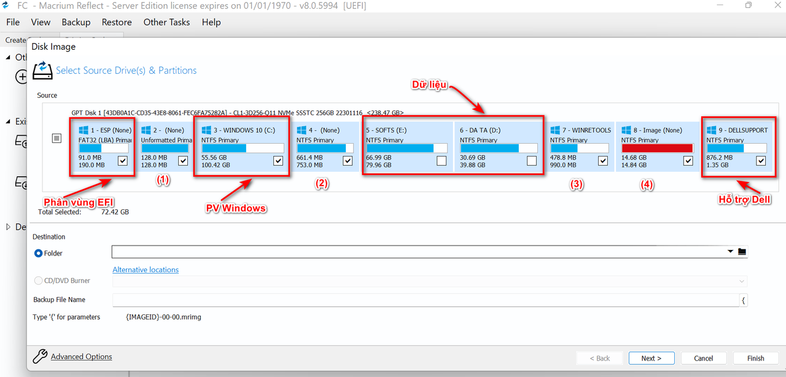Toggle the whole-disk checkbox left of GPT Disk 1
786x377 pixels.
tap(56, 139)
